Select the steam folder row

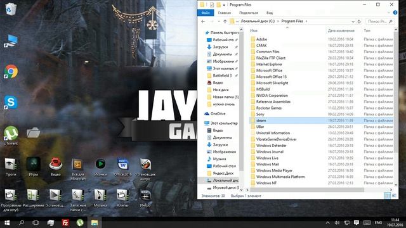point(321,120)
